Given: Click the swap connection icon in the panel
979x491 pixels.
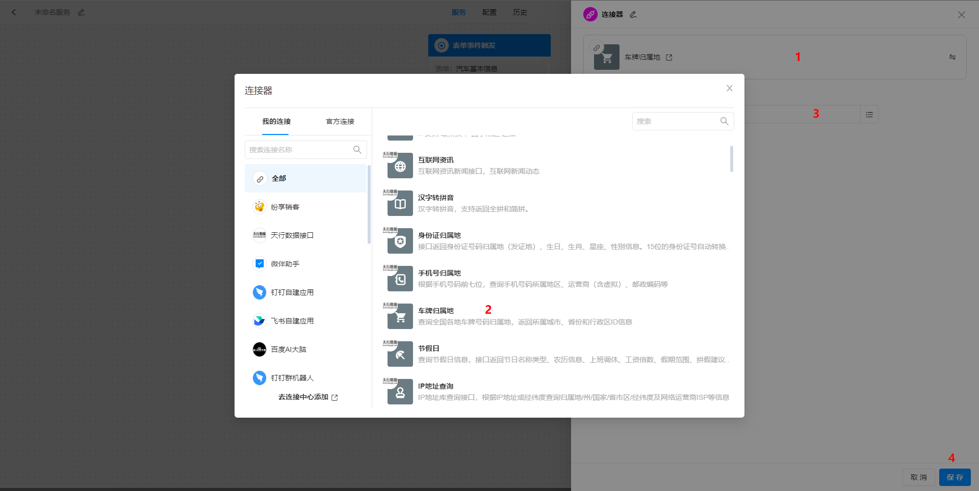Looking at the screenshot, I should point(952,57).
